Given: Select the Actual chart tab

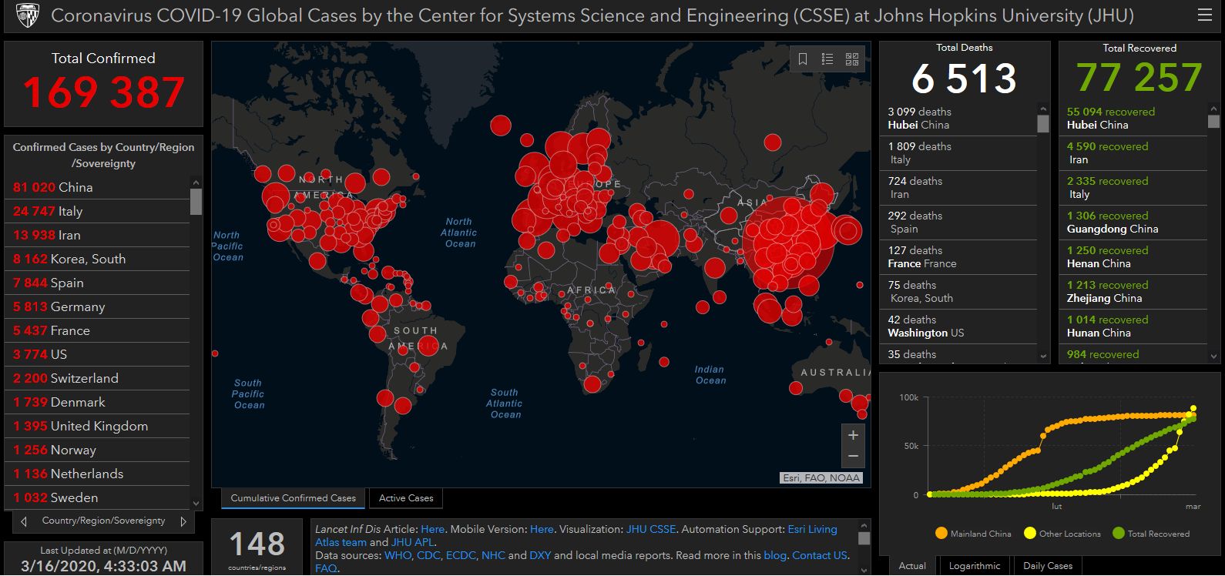Looking at the screenshot, I should [x=912, y=566].
